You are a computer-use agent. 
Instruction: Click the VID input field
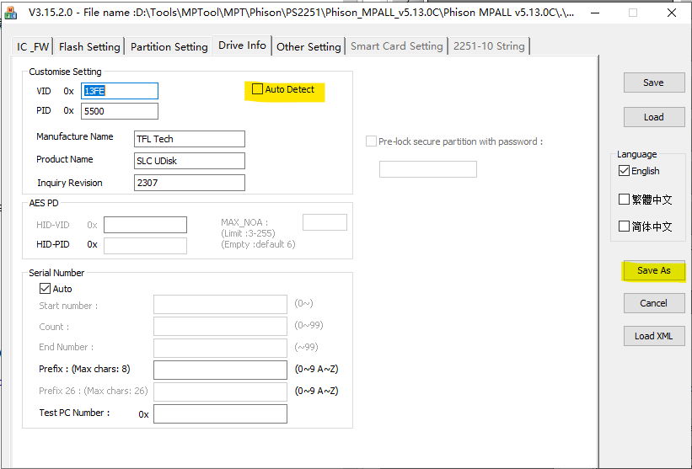[x=119, y=91]
